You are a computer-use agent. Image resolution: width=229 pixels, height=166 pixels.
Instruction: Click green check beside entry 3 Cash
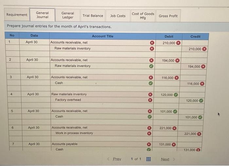[150, 83]
